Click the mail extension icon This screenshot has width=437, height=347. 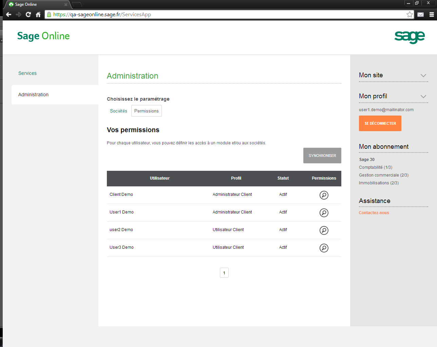(420, 15)
